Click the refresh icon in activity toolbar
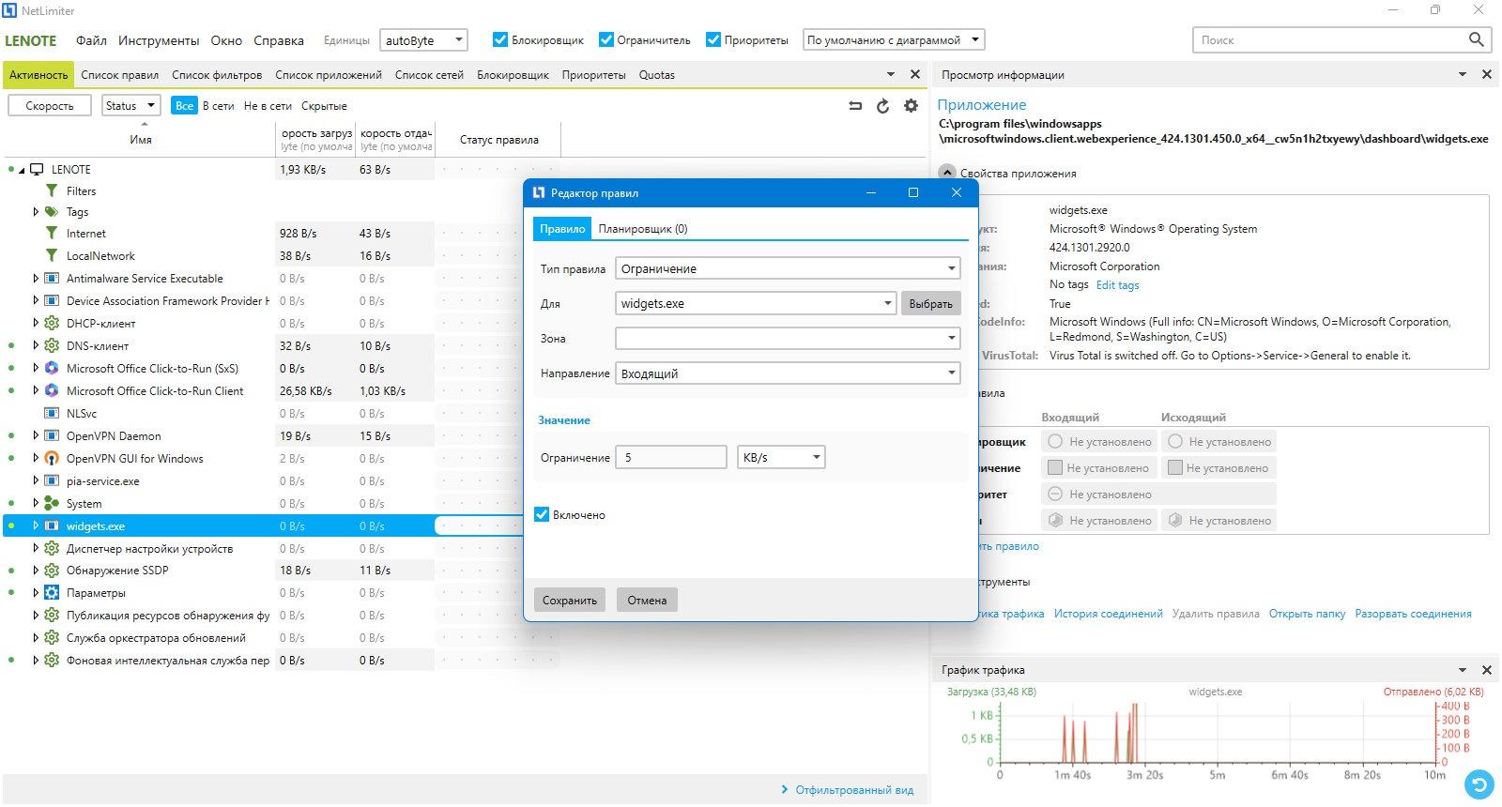1502x807 pixels. pos(882,106)
